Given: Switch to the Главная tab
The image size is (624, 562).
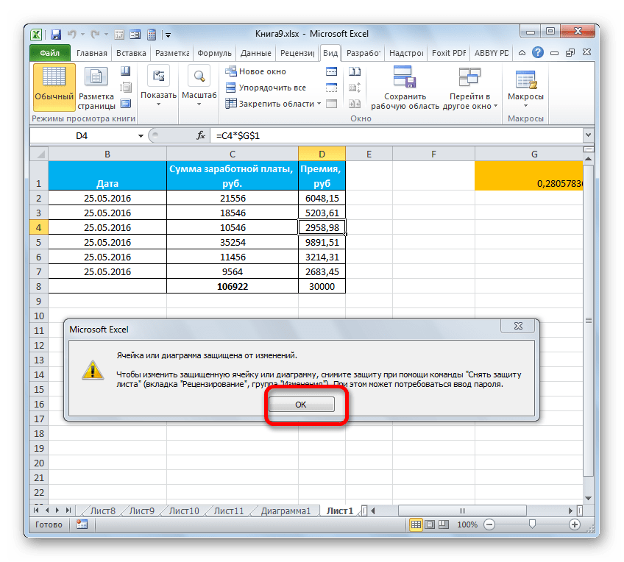Looking at the screenshot, I should pos(92,53).
